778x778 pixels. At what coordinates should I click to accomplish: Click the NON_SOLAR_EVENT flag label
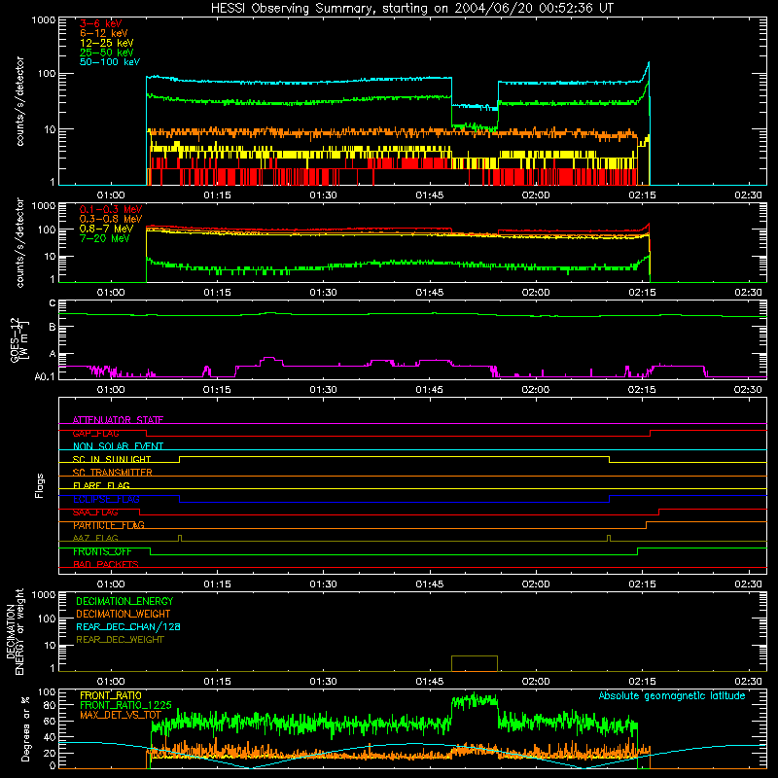(x=118, y=446)
